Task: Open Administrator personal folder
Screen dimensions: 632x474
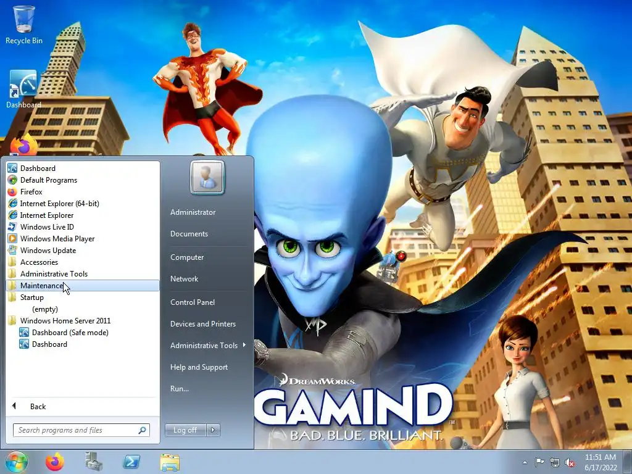Action: (193, 212)
